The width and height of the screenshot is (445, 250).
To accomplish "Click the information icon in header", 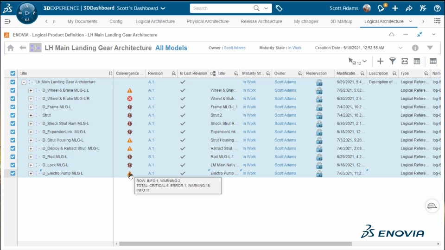I will point(415,48).
